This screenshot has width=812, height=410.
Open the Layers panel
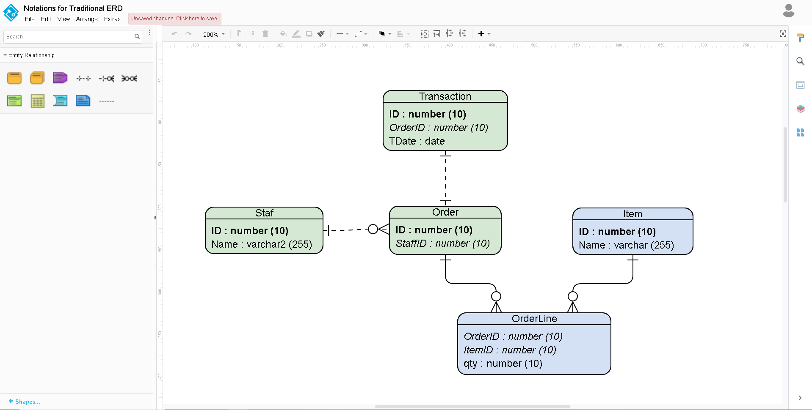[801, 108]
